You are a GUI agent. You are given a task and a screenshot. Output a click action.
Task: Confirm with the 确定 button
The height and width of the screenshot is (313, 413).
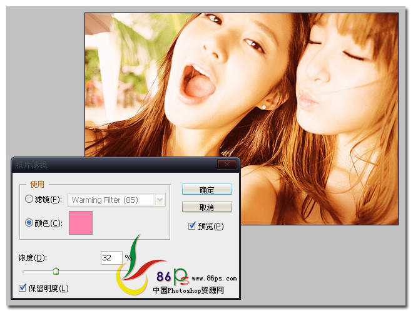click(x=206, y=190)
